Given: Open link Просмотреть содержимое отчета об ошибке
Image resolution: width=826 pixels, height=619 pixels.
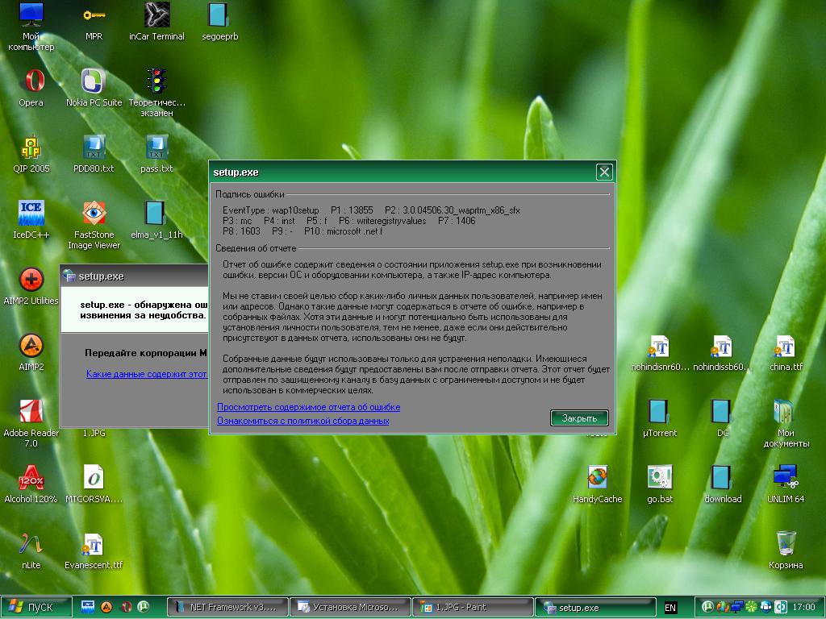Looking at the screenshot, I should [x=308, y=407].
